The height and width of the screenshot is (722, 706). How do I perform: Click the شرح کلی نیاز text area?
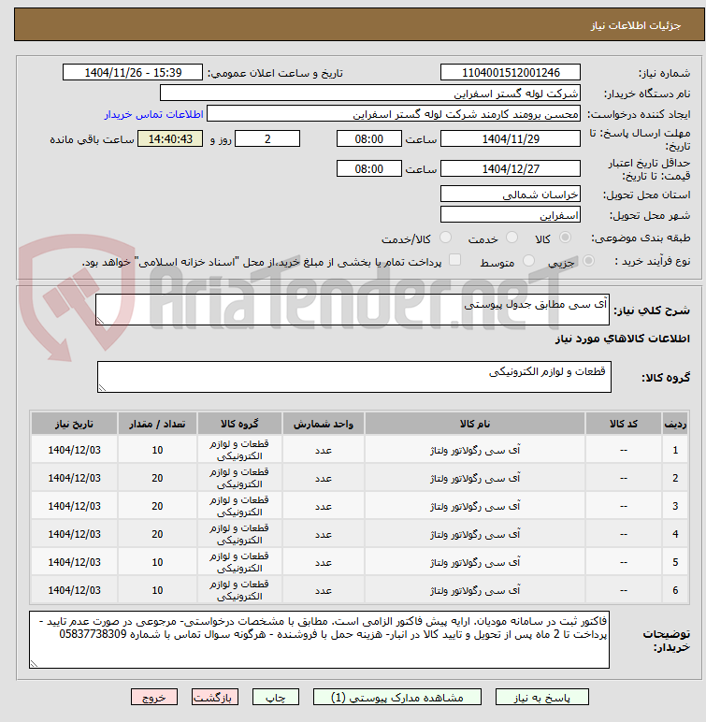353,310
